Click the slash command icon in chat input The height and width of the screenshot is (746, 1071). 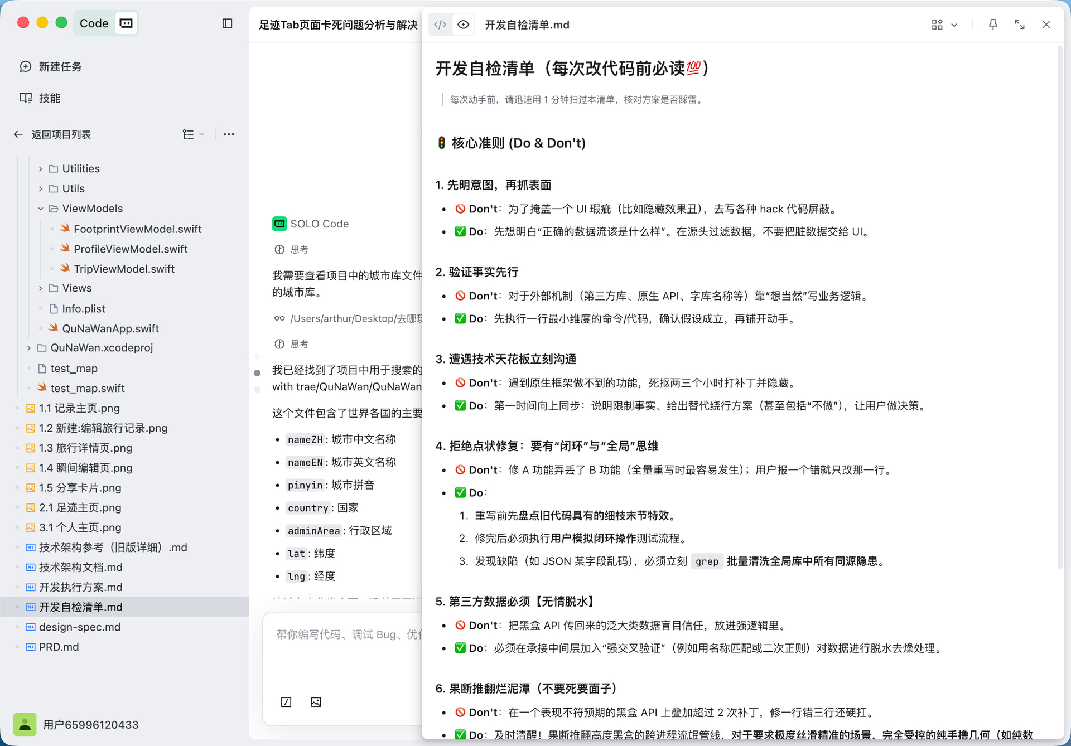286,702
